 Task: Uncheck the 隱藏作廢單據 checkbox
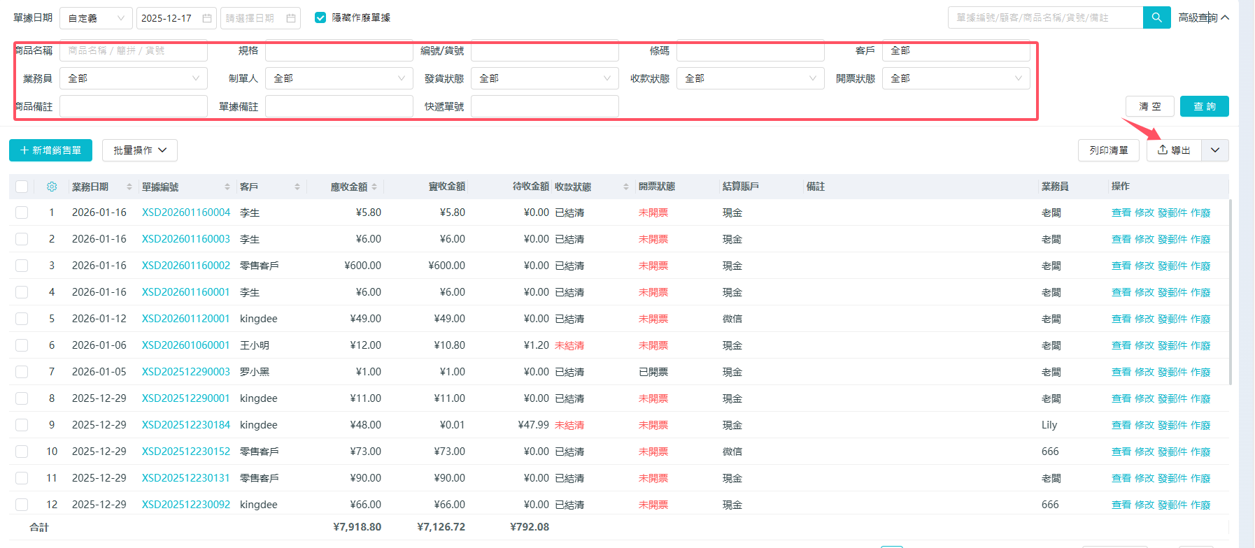click(x=320, y=17)
